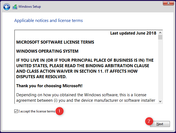Click the "WINDOWS OPERATING SYSTEM" line
Screen dimensions: 176x133
[x=47, y=51]
